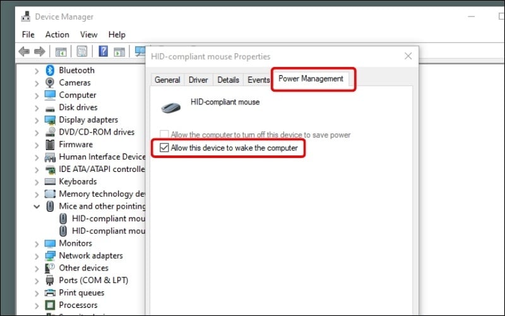Open the Action menu

57,34
